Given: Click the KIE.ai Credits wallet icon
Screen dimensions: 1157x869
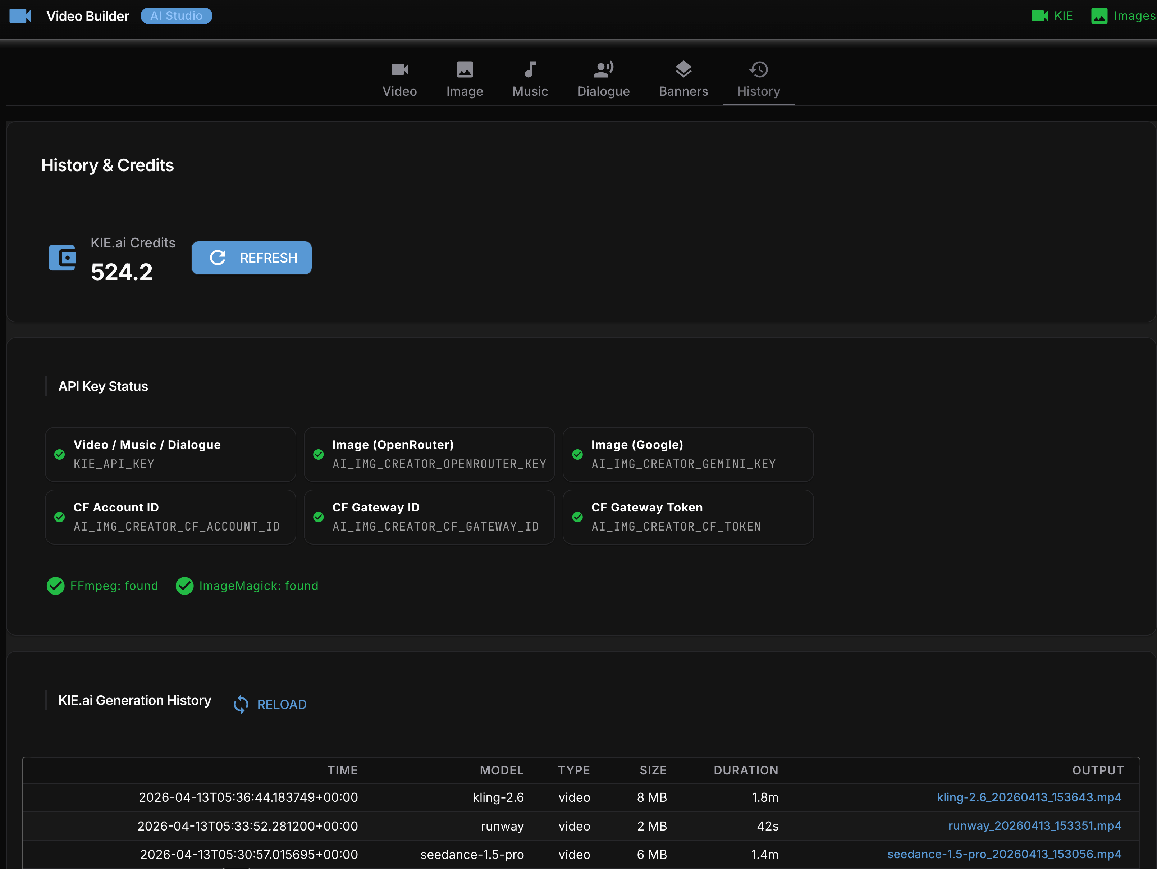Looking at the screenshot, I should click(x=63, y=258).
